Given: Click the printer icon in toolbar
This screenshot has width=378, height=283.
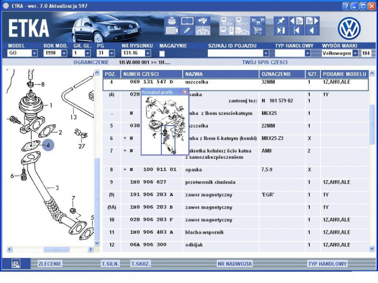Looking at the screenshot, I should click(172, 21).
